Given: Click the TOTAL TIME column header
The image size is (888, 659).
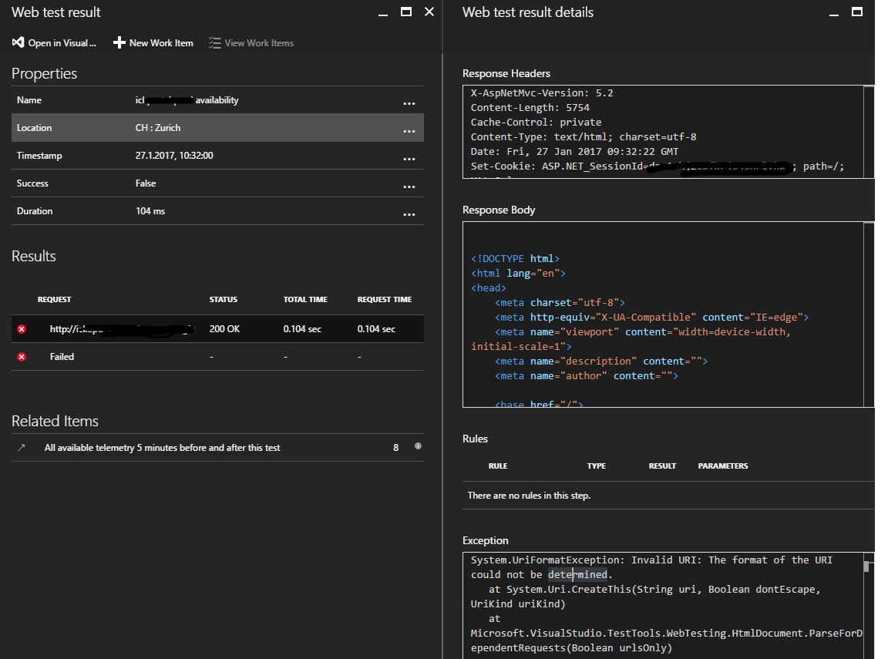Looking at the screenshot, I should 305,300.
